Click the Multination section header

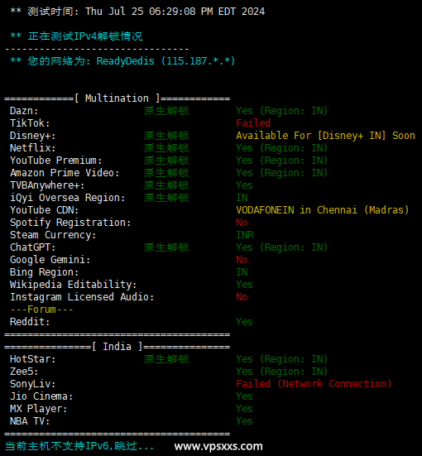tap(117, 98)
